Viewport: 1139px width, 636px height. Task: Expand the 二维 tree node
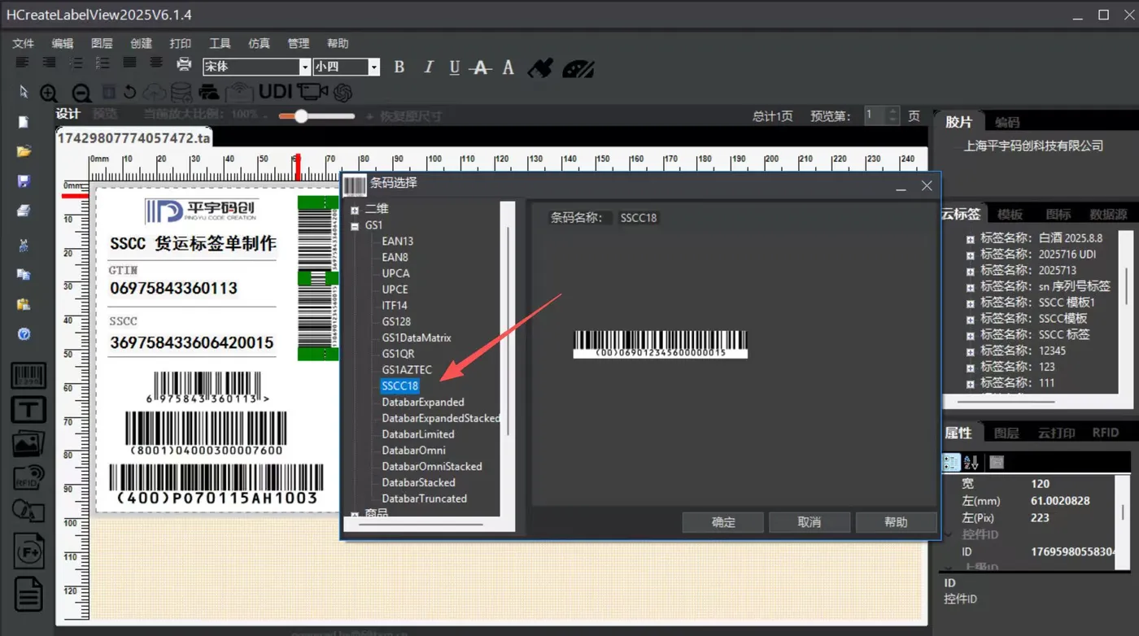click(355, 209)
